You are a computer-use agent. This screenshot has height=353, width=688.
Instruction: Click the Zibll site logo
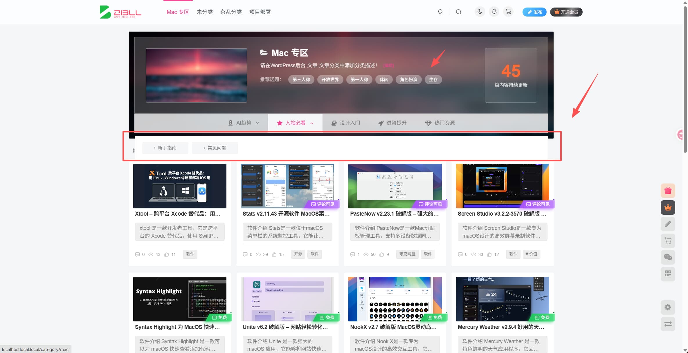coord(120,12)
